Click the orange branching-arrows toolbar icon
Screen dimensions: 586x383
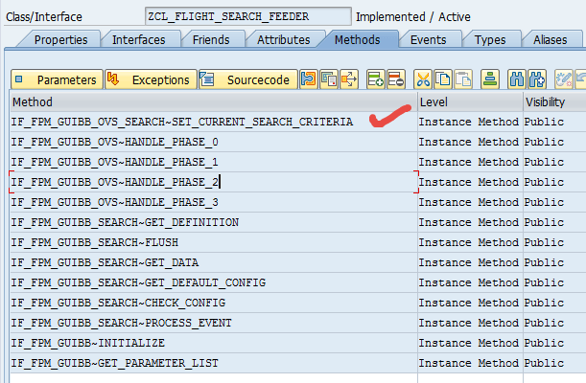(x=348, y=79)
